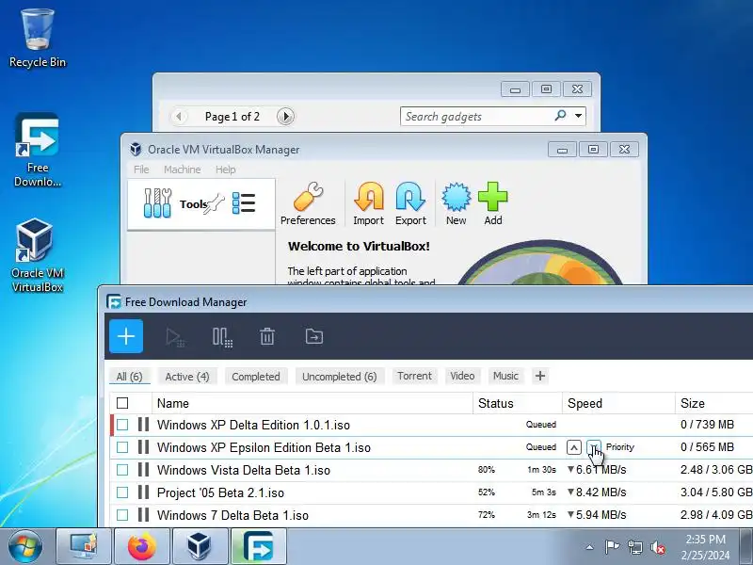Screen dimensions: 753x565
Task: Pause icon for Windows XP Epsilon Edition row
Action: [143, 446]
